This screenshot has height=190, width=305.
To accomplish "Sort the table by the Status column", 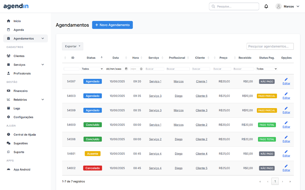I will click(91, 58).
